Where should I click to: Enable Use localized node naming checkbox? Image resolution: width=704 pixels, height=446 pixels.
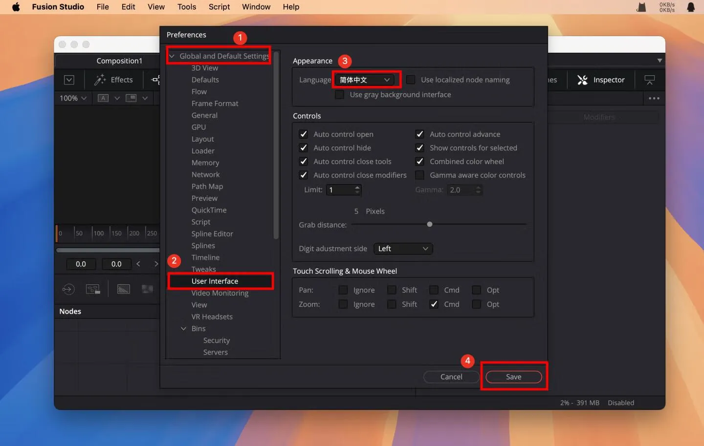pyautogui.click(x=411, y=80)
